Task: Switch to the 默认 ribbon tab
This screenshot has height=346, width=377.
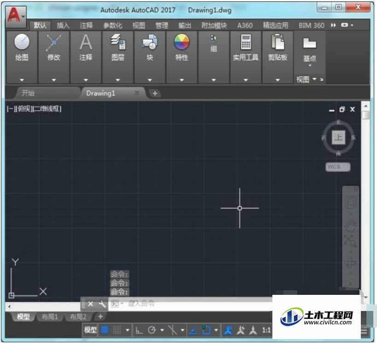Action: (40, 25)
